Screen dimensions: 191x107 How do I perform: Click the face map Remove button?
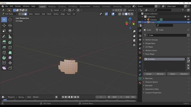coord(160,74)
